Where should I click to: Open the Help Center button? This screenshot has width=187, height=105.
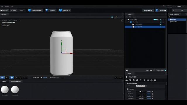tap(148, 10)
